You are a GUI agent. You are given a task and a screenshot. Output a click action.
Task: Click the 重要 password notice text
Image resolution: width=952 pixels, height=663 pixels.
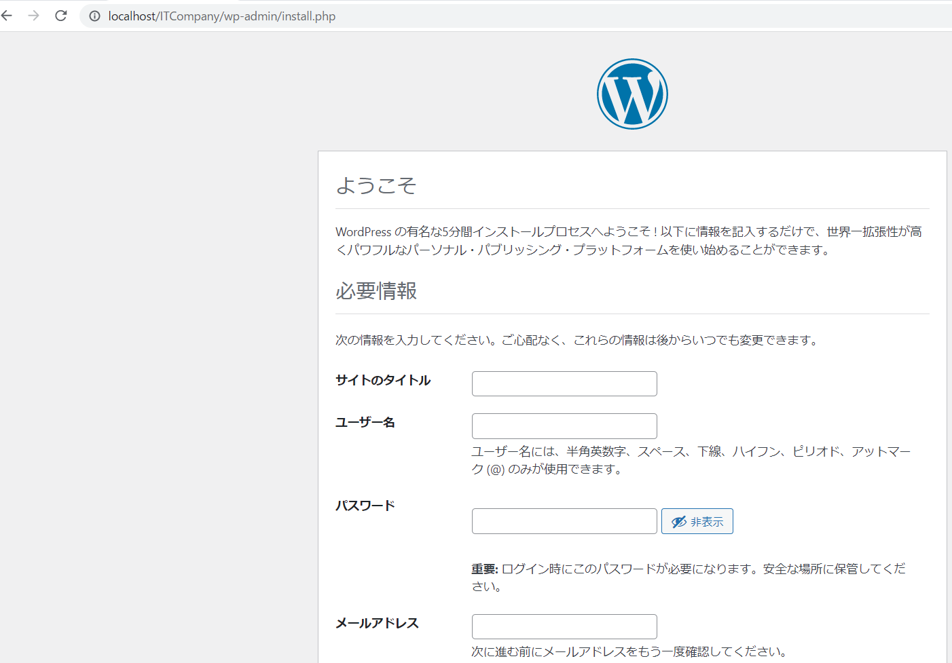coord(689,577)
